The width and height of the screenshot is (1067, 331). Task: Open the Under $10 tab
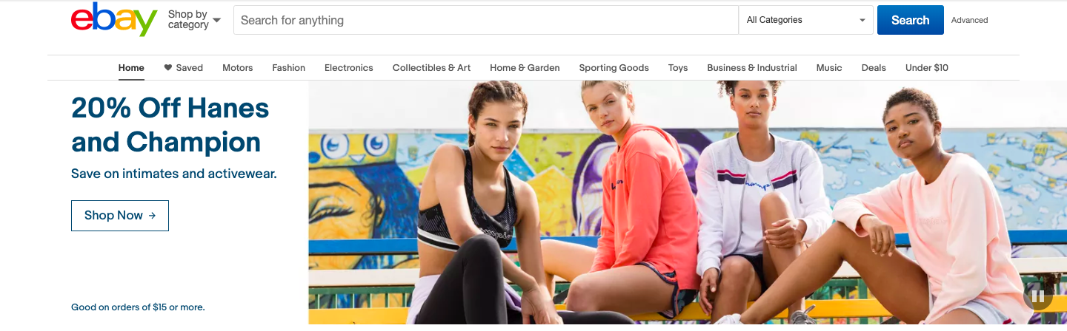pyautogui.click(x=926, y=67)
